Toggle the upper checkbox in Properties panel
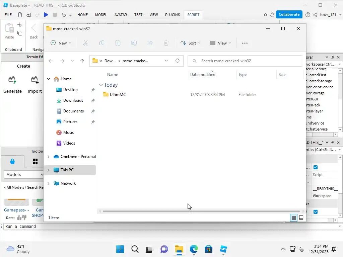Viewport: 343px width, 257px height. pos(316,167)
